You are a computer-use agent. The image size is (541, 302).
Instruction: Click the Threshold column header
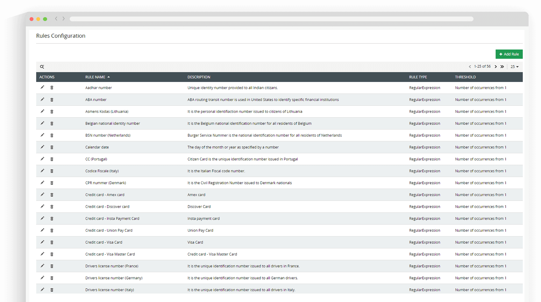click(x=465, y=77)
